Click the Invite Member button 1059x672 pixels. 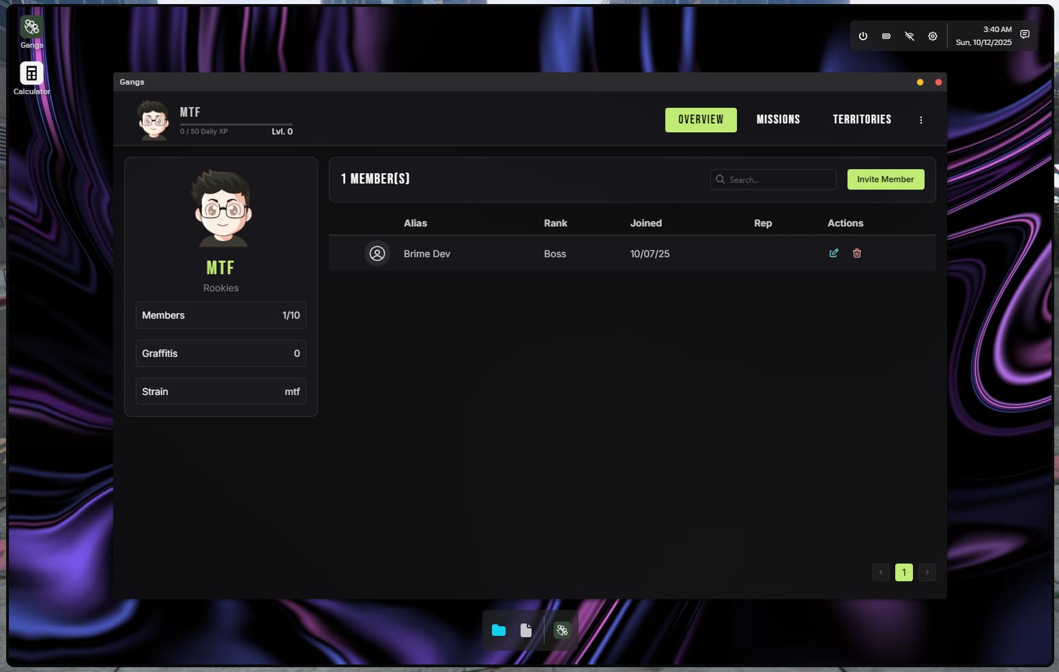tap(886, 179)
